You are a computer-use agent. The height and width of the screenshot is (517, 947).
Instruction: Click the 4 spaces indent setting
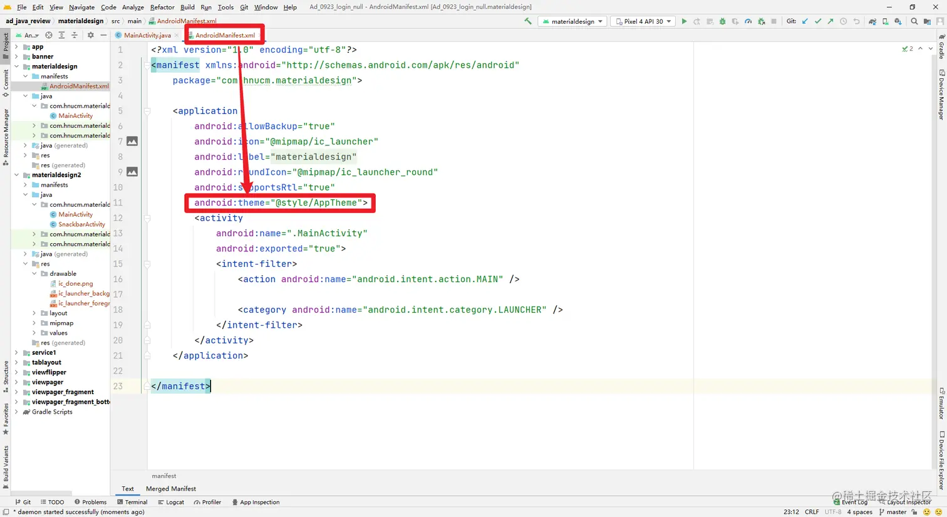859,512
